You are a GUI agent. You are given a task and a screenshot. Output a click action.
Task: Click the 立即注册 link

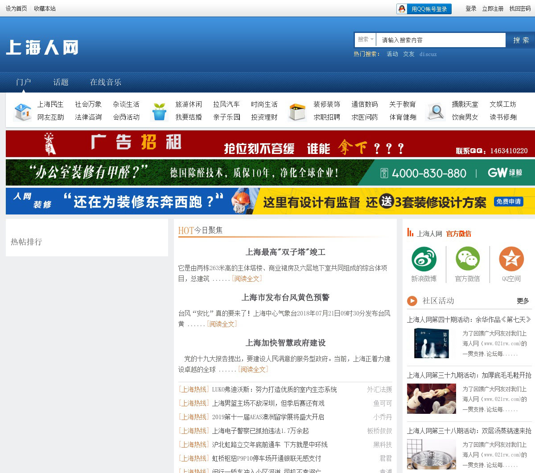493,9
